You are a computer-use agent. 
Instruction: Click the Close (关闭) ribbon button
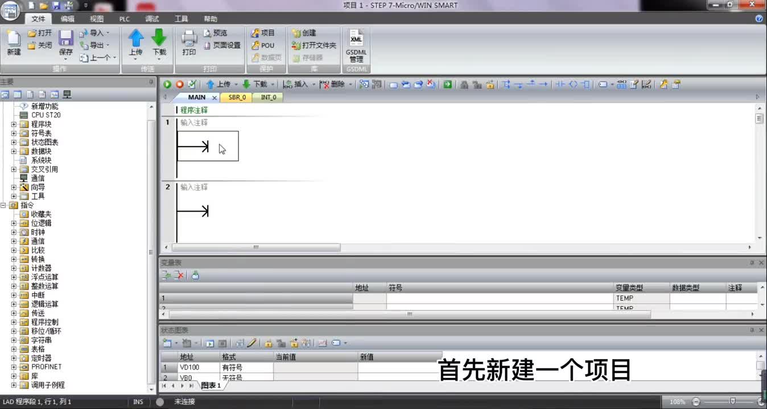tap(40, 45)
